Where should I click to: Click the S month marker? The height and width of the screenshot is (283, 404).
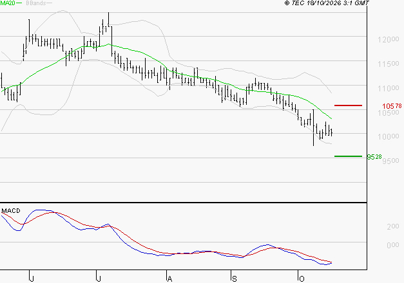234,279
